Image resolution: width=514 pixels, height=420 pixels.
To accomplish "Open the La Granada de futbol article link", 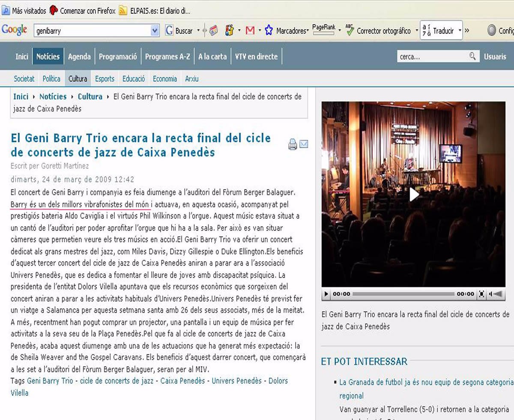I will click(426, 382).
